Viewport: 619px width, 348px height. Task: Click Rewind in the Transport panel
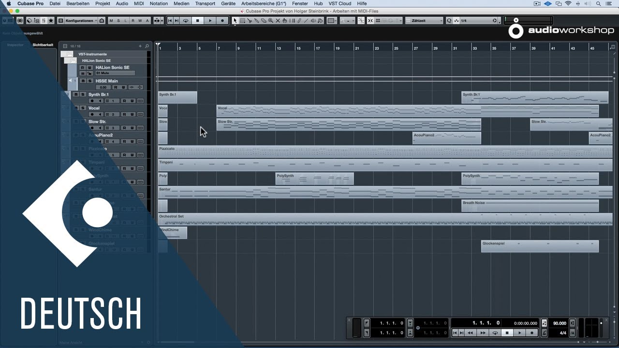[470, 333]
